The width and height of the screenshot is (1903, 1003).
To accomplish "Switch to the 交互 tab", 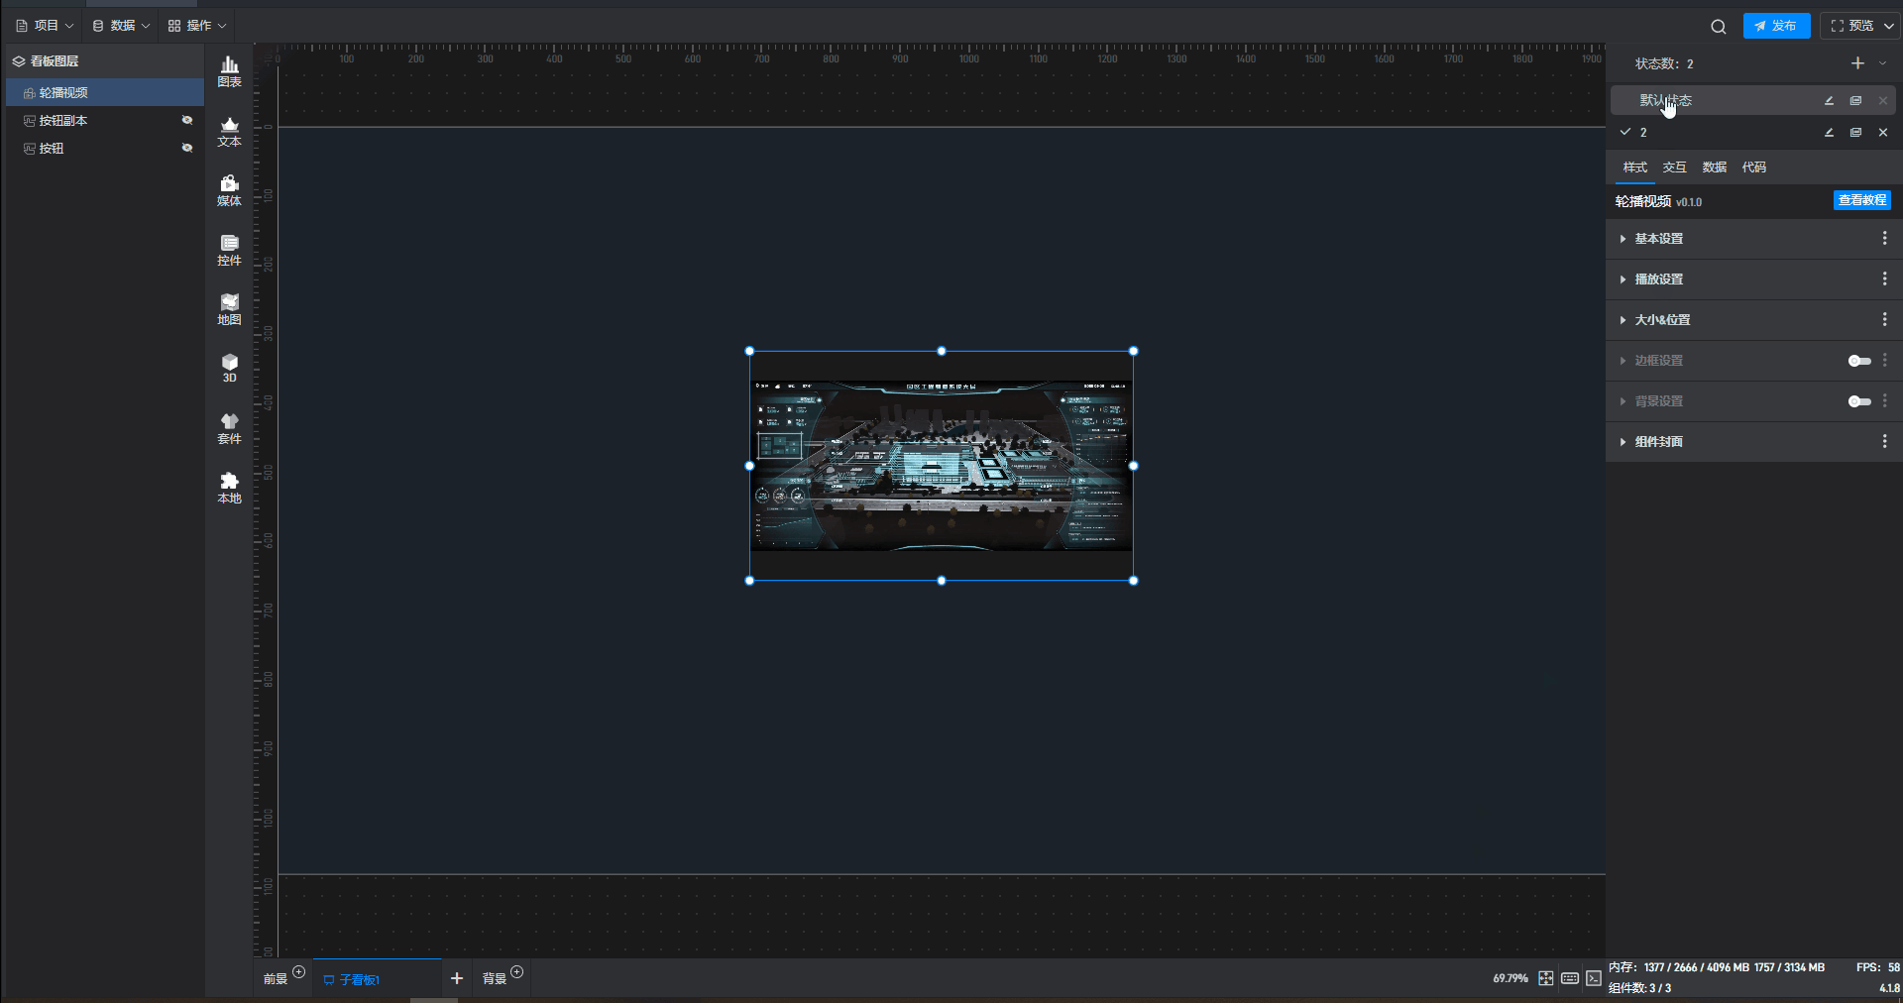I will click(1674, 167).
